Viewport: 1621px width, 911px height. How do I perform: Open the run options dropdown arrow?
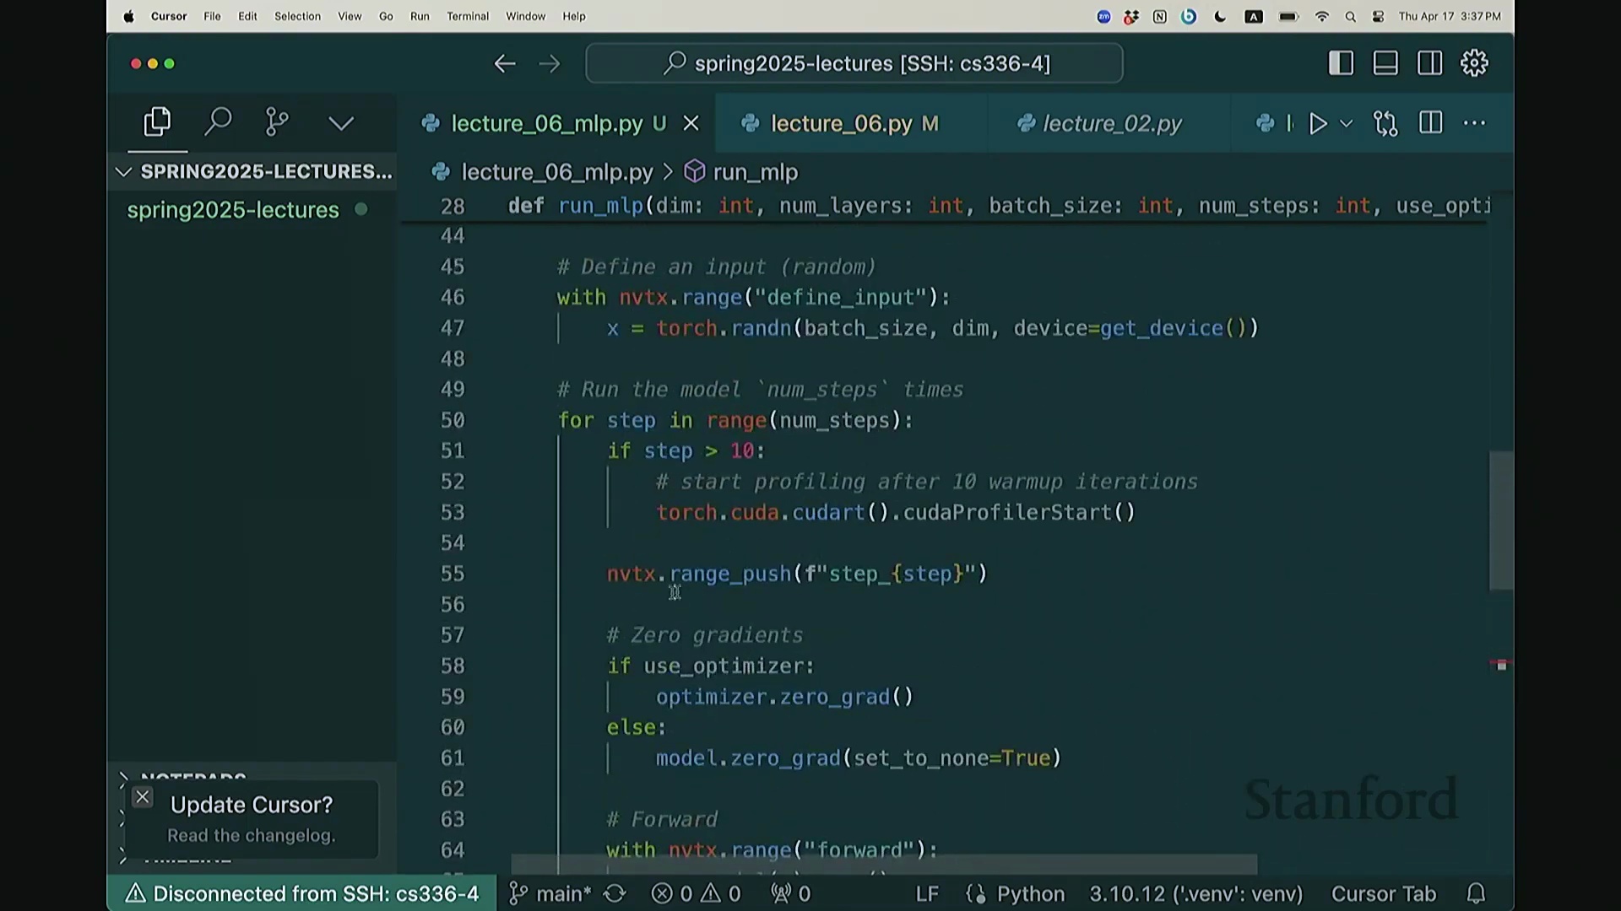(1347, 124)
